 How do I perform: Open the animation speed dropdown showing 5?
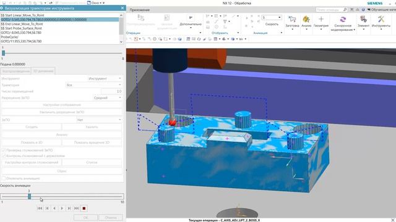[272, 18]
